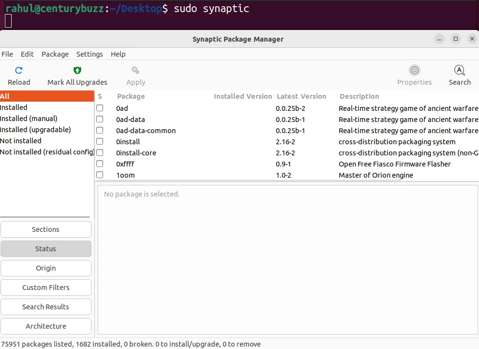Minimize the Synaptic Package Manager window
Screen dimensions: 479x349
click(439, 39)
